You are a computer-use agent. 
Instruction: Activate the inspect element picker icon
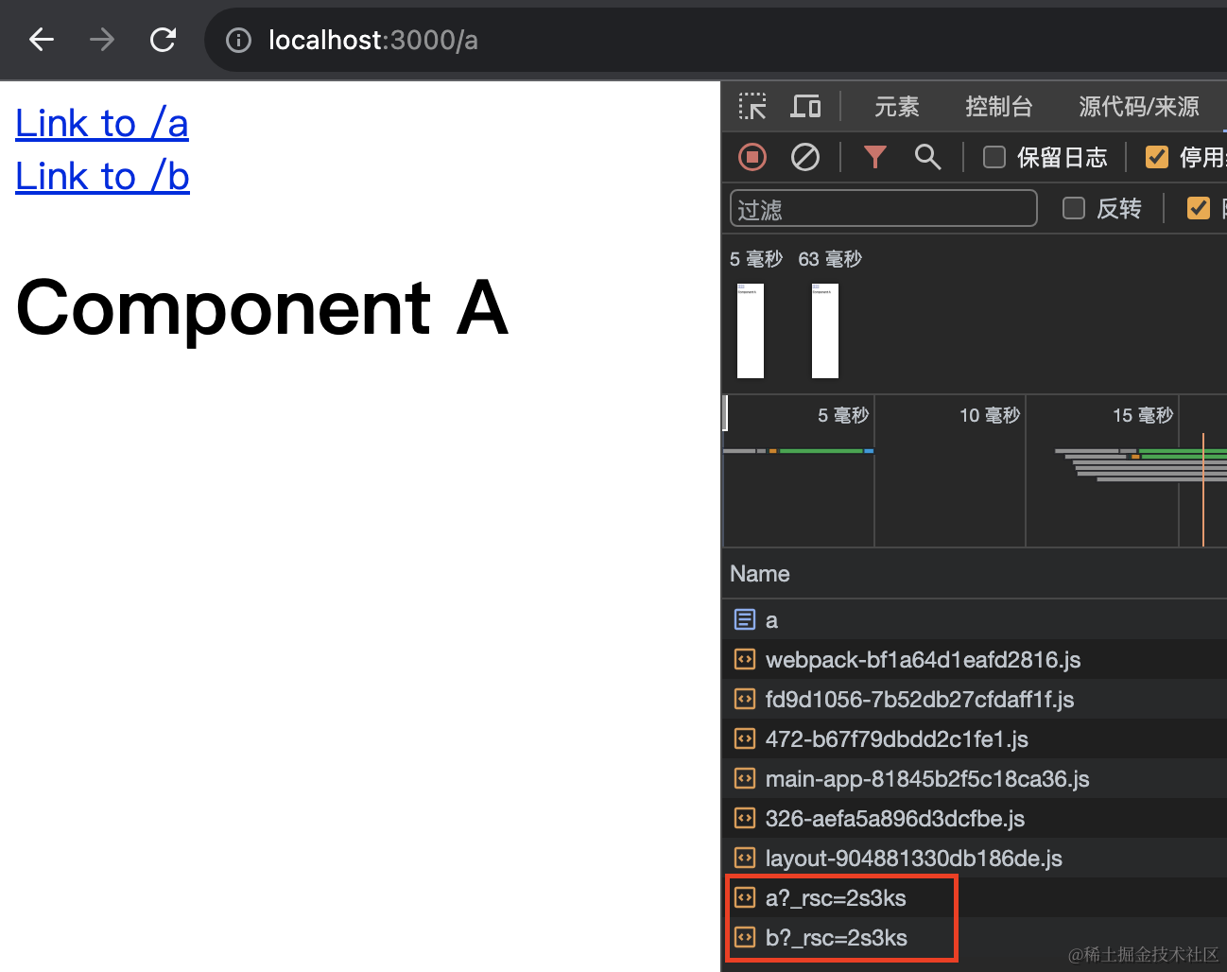point(752,106)
